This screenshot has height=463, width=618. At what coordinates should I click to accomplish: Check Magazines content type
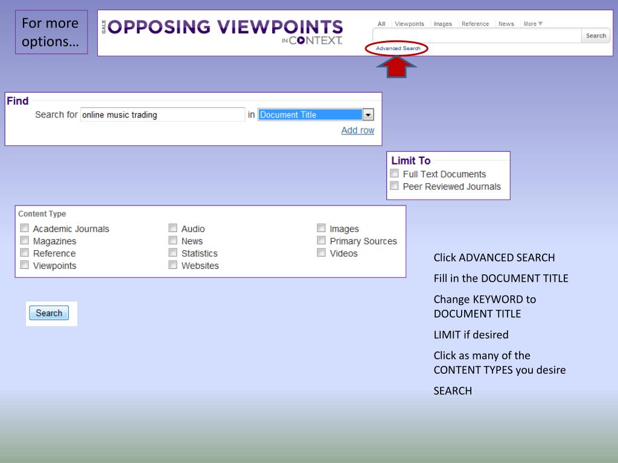(x=24, y=240)
